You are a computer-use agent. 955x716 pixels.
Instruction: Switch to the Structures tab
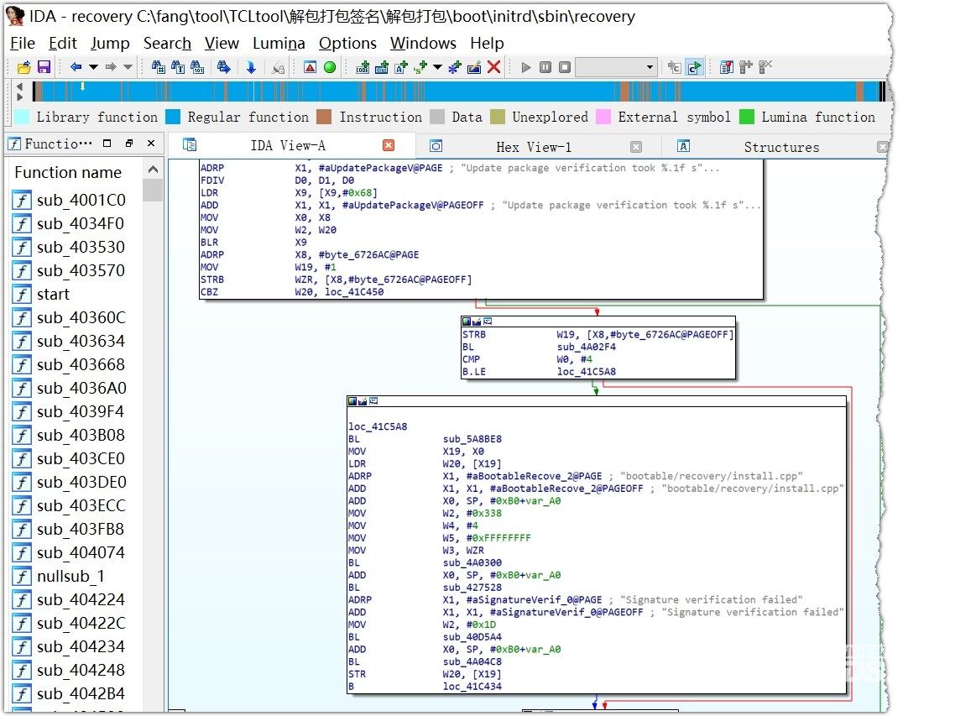point(780,147)
